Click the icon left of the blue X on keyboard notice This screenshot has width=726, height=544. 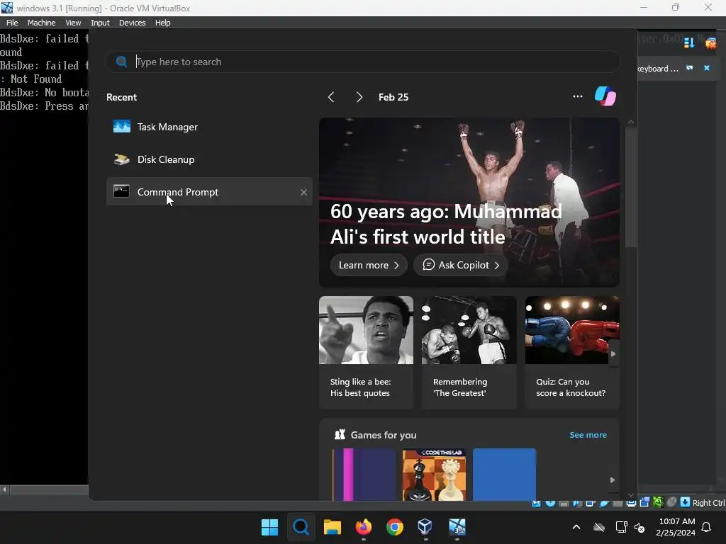pyautogui.click(x=689, y=68)
